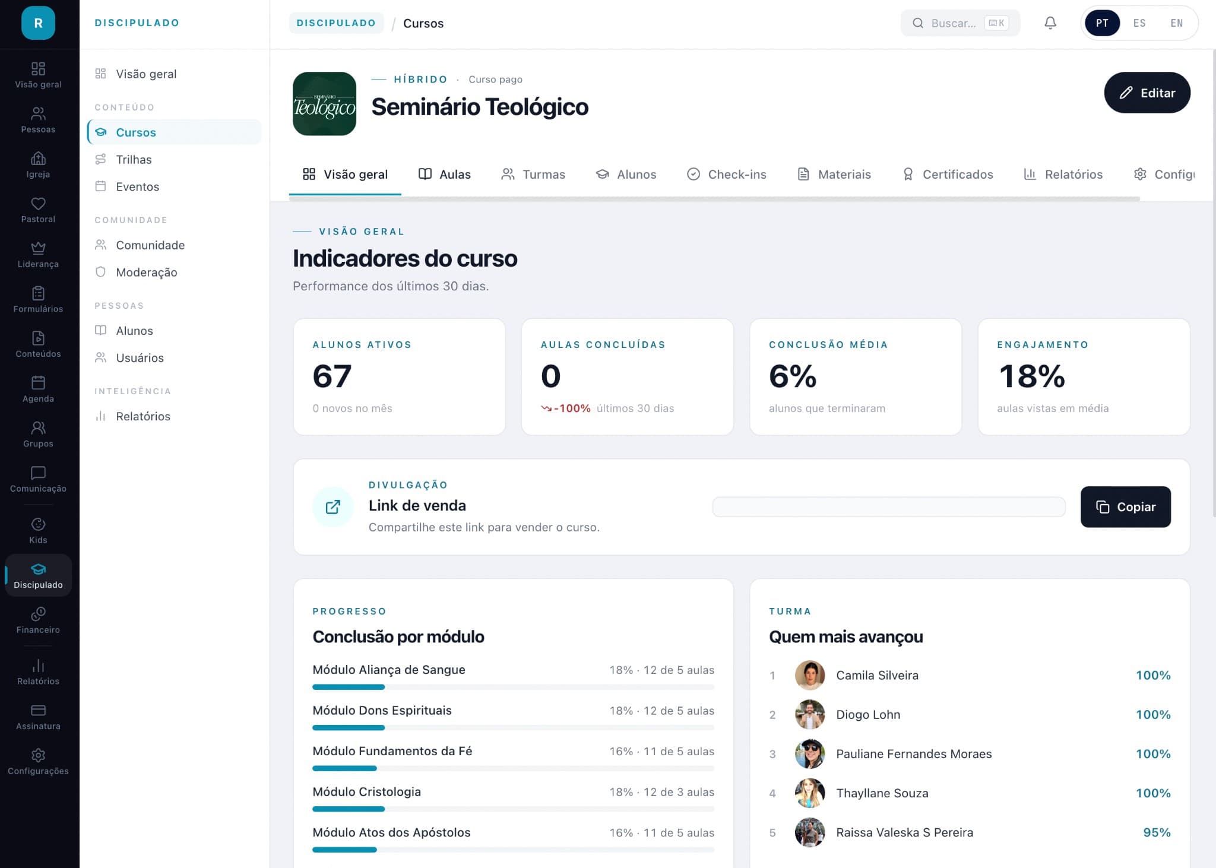
Task: Open Pessoas in the dark sidebar
Action: [x=38, y=120]
